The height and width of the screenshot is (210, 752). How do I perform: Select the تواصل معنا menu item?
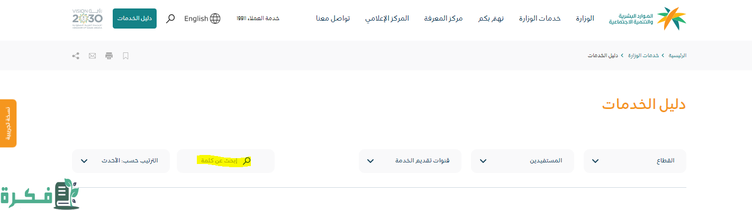click(333, 19)
